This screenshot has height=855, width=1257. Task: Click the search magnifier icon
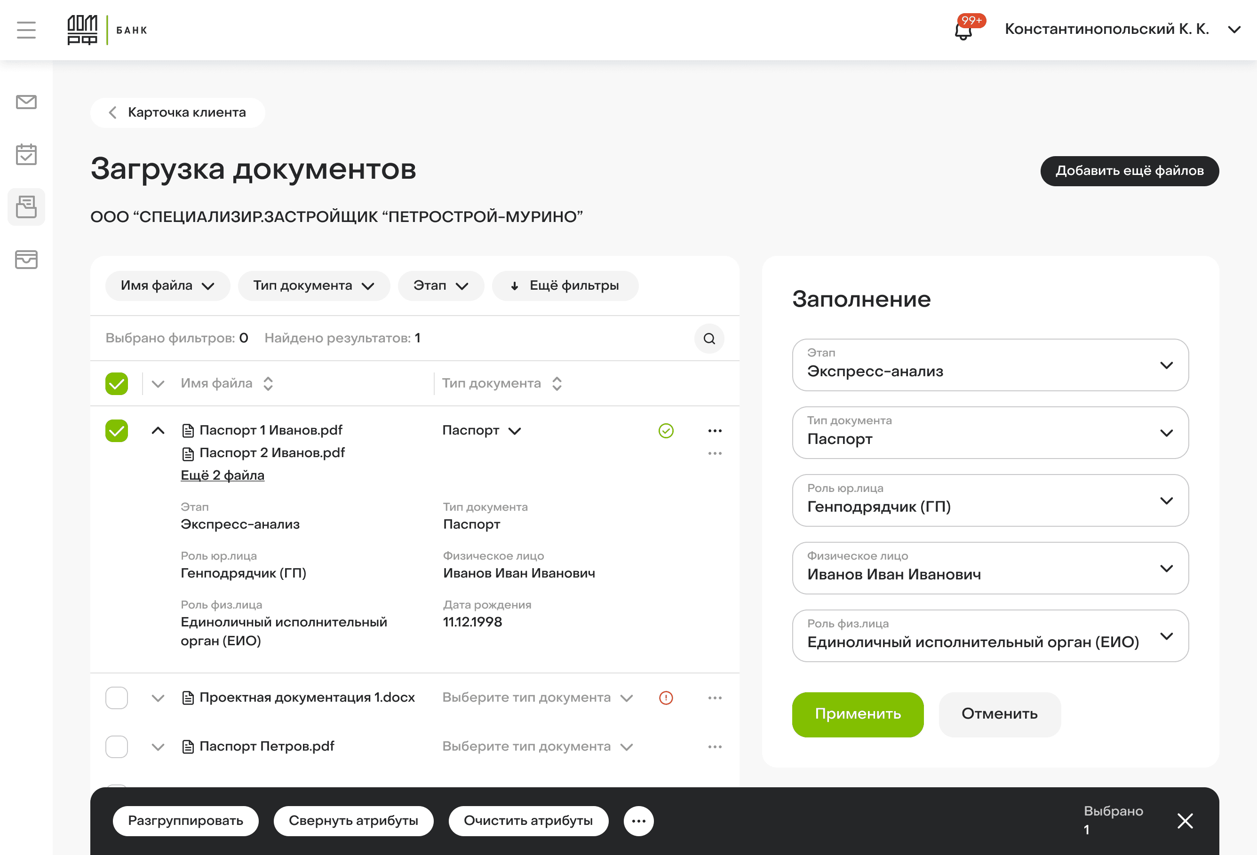coord(709,339)
